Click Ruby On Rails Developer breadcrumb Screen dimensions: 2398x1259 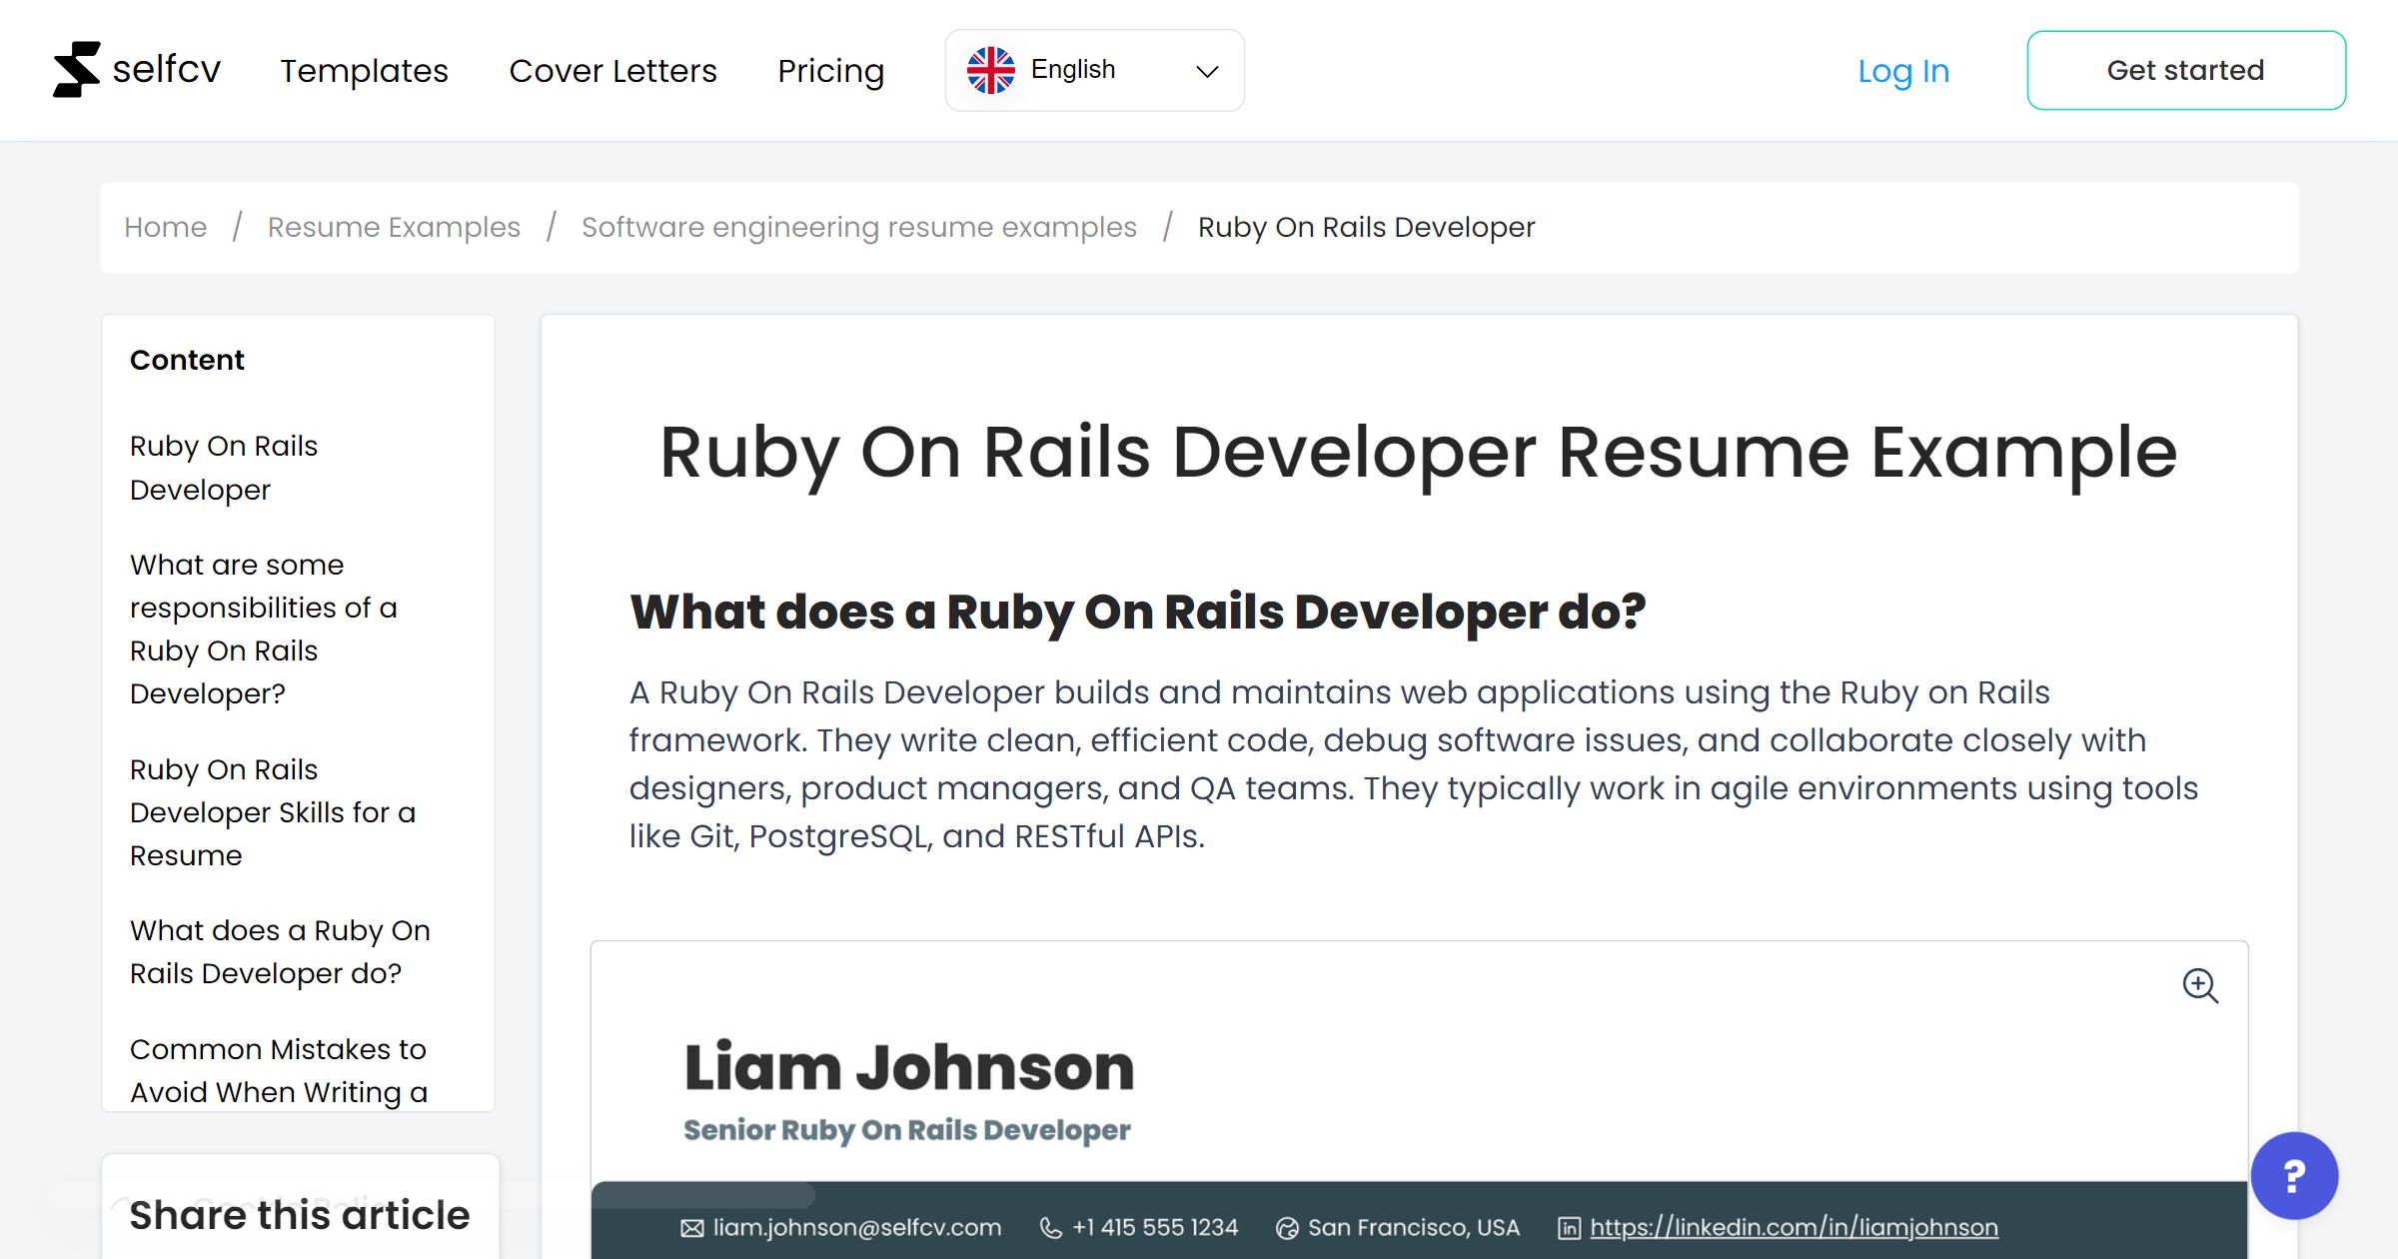coord(1366,227)
